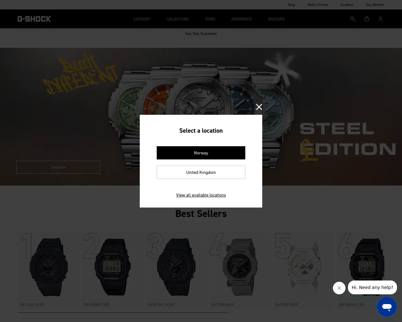Open the Students discount link
The image size is (402, 322).
tap(347, 5)
